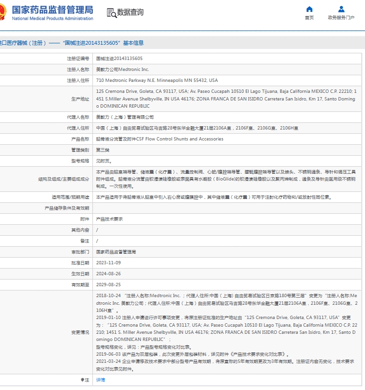Click the 变更情况 row label
Screen dimensions: 365x390
click(80, 332)
